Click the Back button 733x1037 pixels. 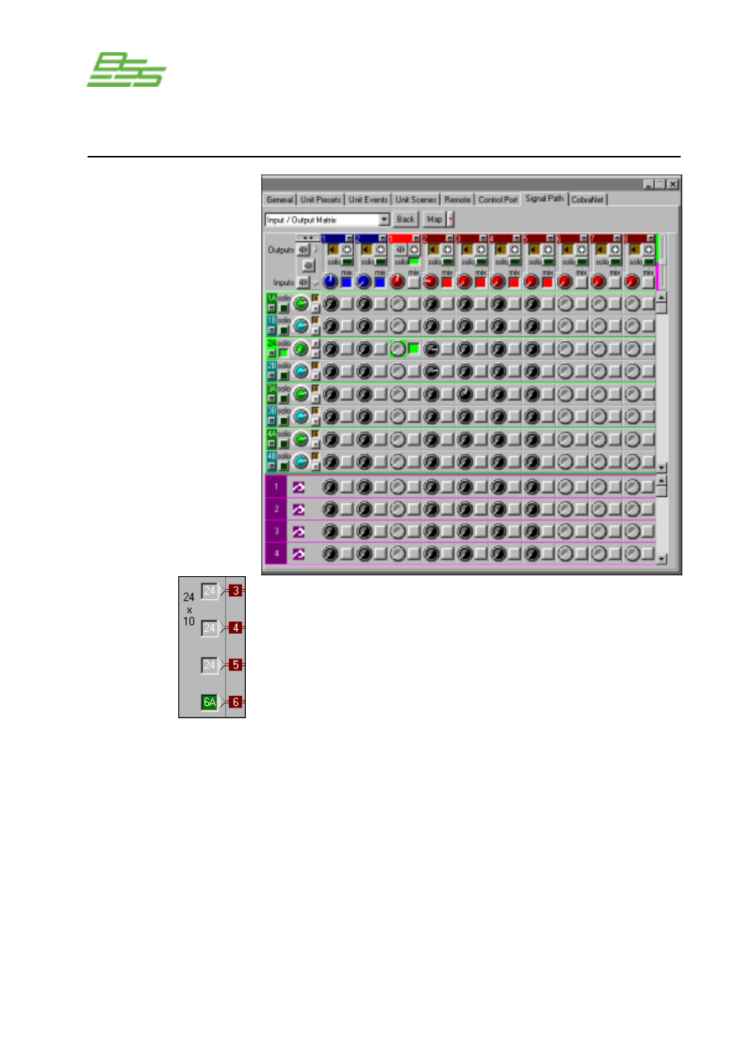(x=406, y=220)
